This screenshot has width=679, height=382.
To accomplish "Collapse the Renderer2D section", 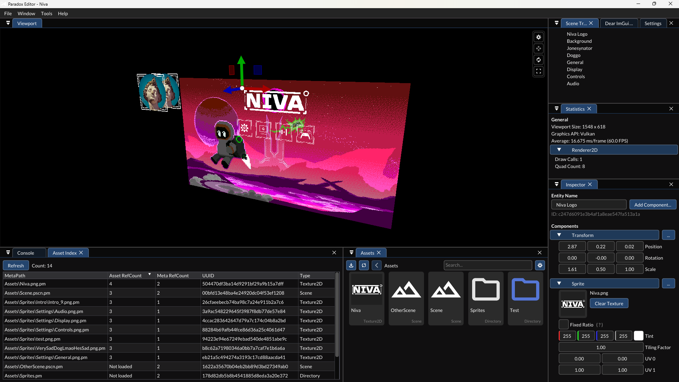I will point(559,150).
